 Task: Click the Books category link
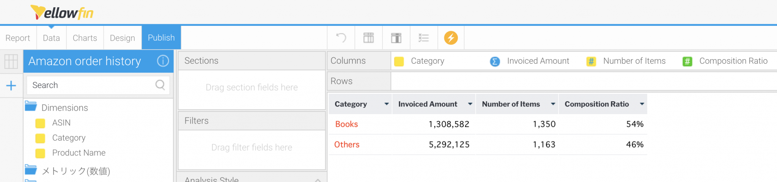[x=346, y=124]
